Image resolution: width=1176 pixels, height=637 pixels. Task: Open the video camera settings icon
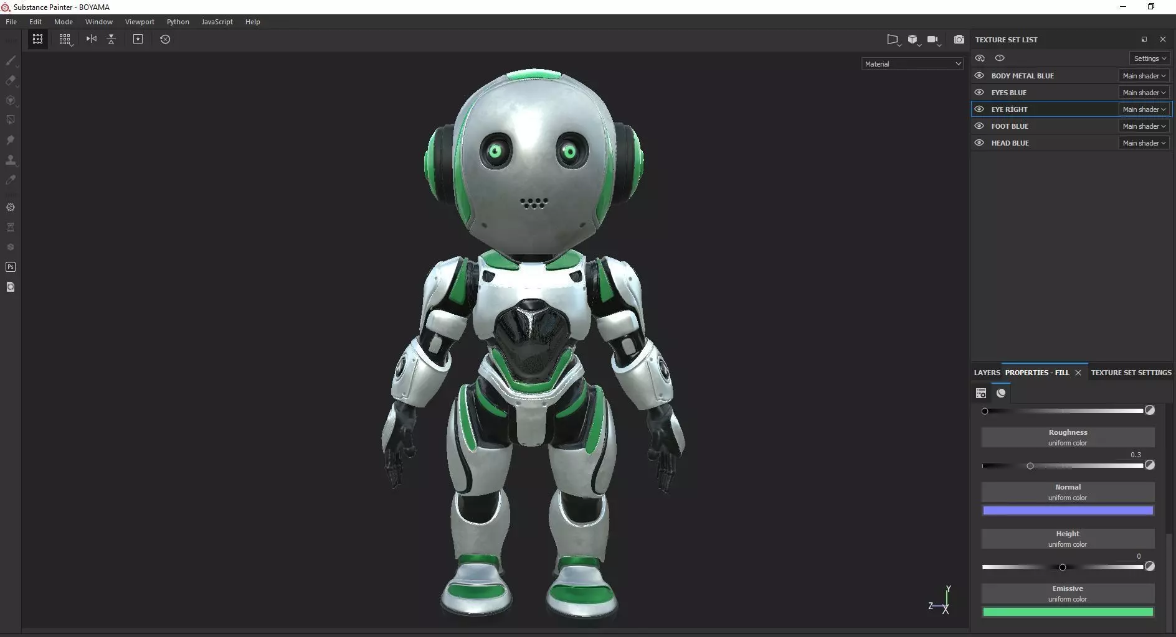[x=933, y=40]
